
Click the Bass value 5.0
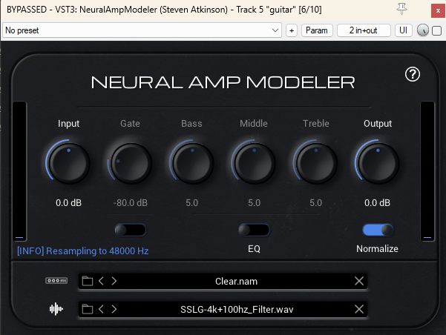pyautogui.click(x=192, y=203)
